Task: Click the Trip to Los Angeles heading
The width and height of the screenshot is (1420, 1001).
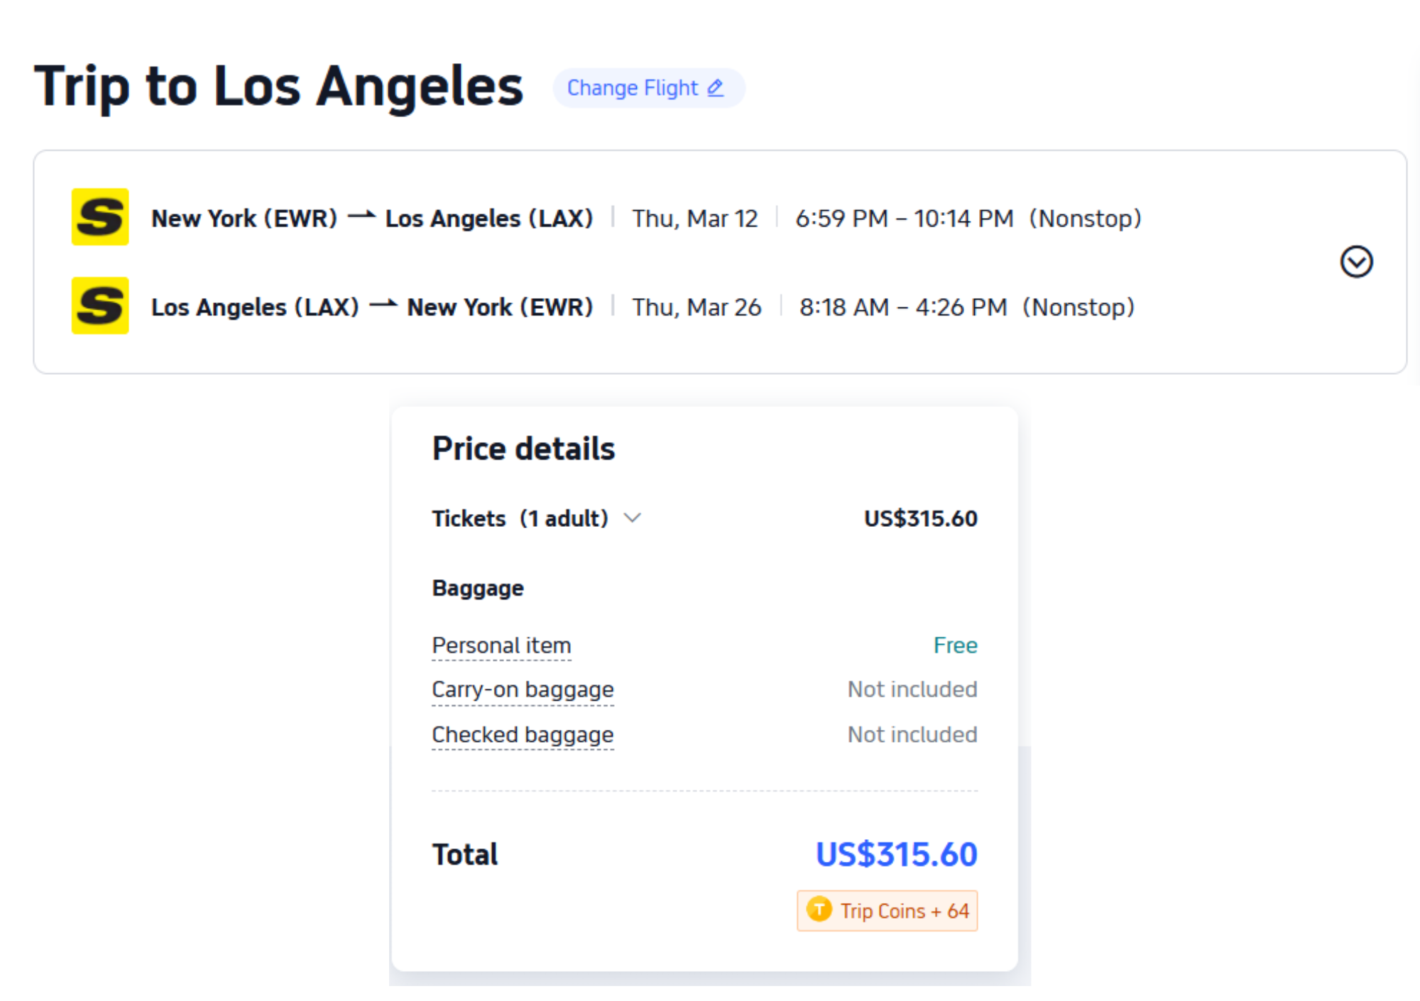Action: point(278,87)
